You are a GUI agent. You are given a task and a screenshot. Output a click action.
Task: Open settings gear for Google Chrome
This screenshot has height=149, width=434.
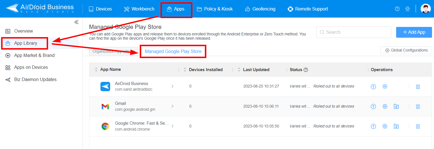point(385,126)
